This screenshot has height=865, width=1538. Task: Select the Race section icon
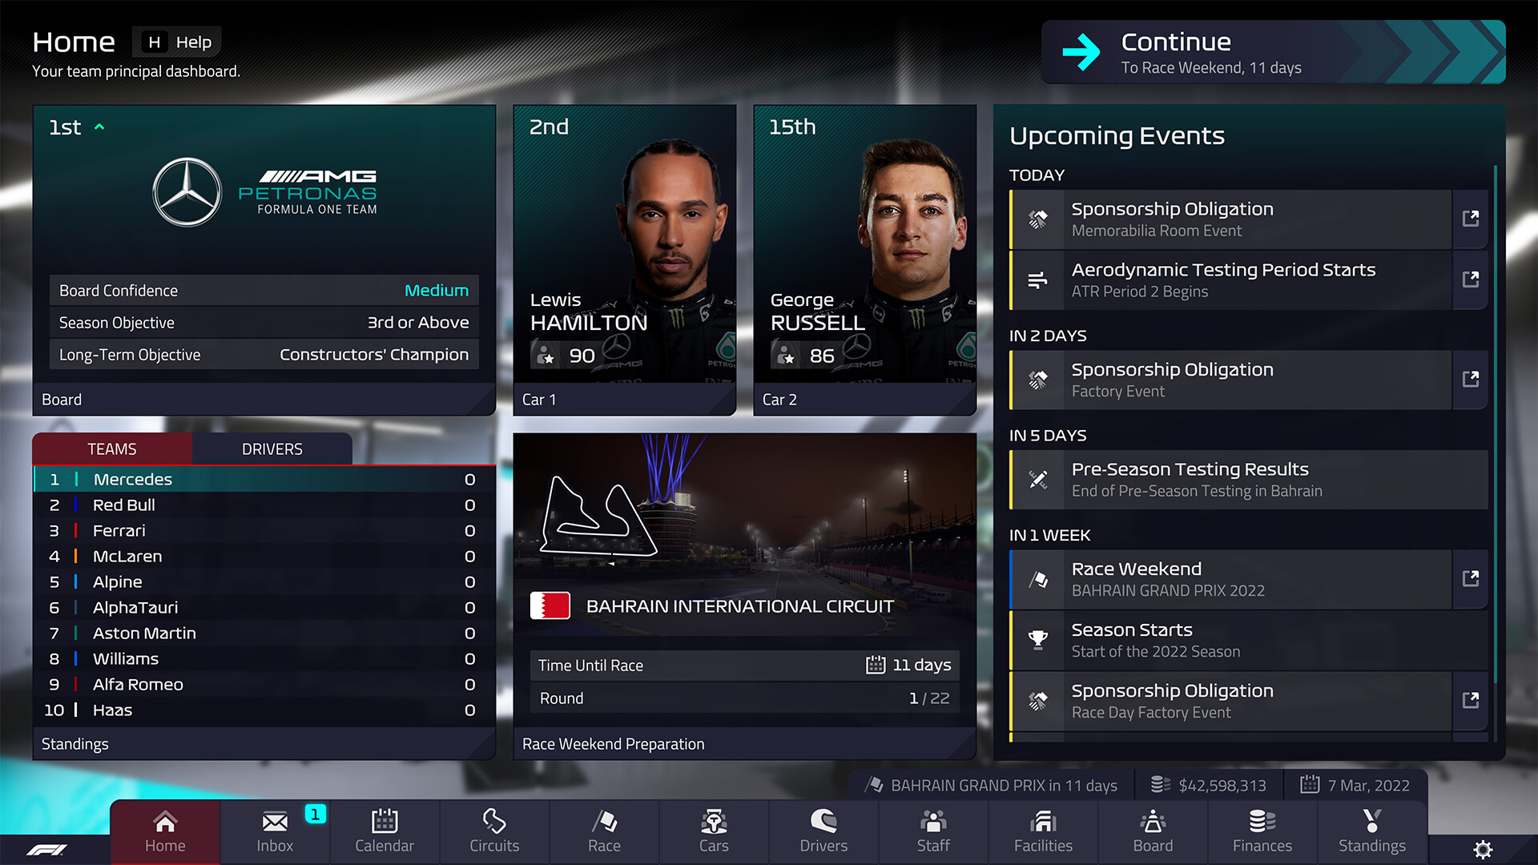click(606, 821)
